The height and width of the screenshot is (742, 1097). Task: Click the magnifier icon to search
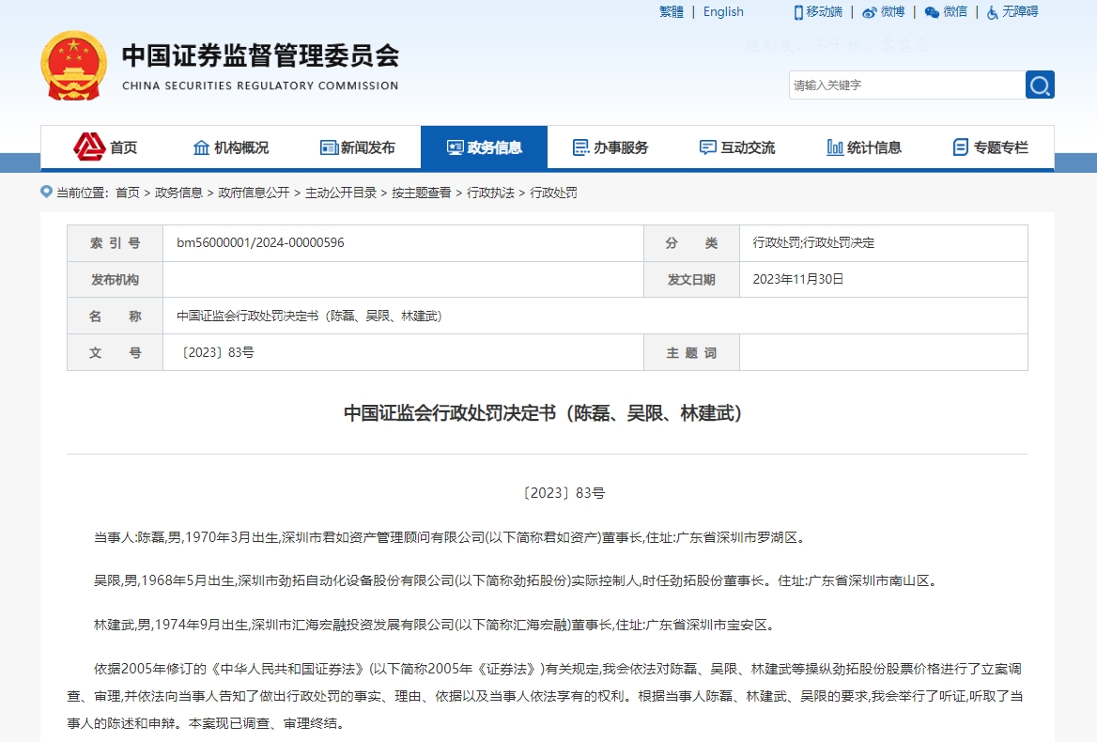(x=1040, y=85)
